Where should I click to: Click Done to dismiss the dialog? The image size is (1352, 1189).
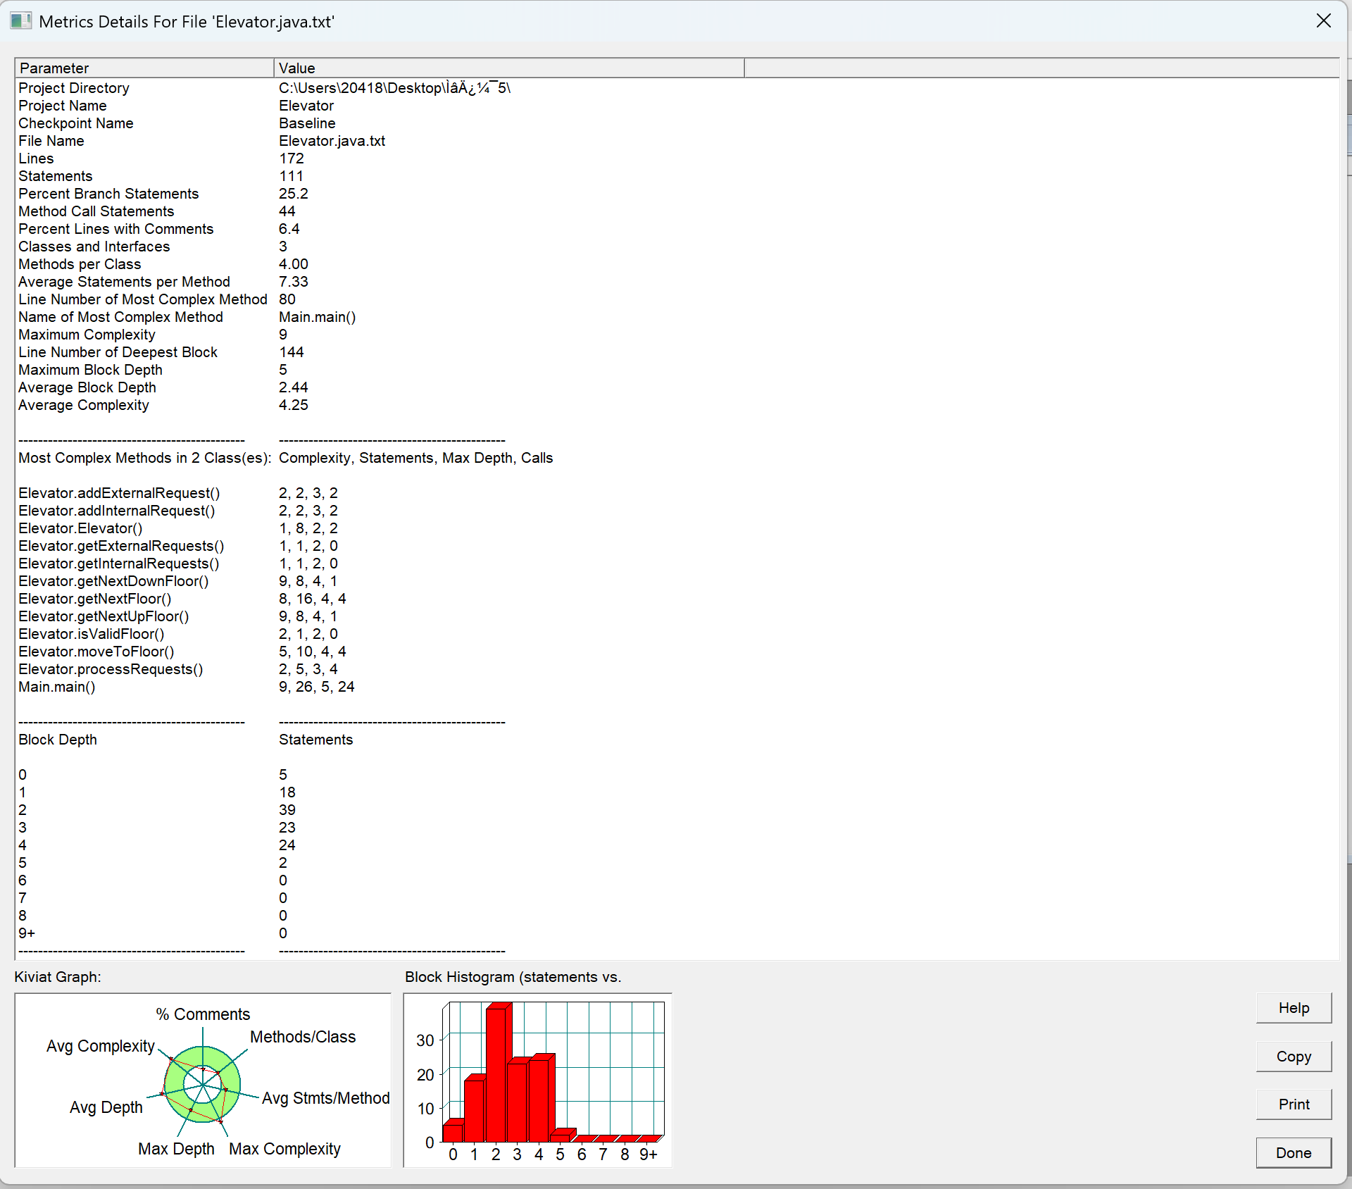click(1293, 1153)
